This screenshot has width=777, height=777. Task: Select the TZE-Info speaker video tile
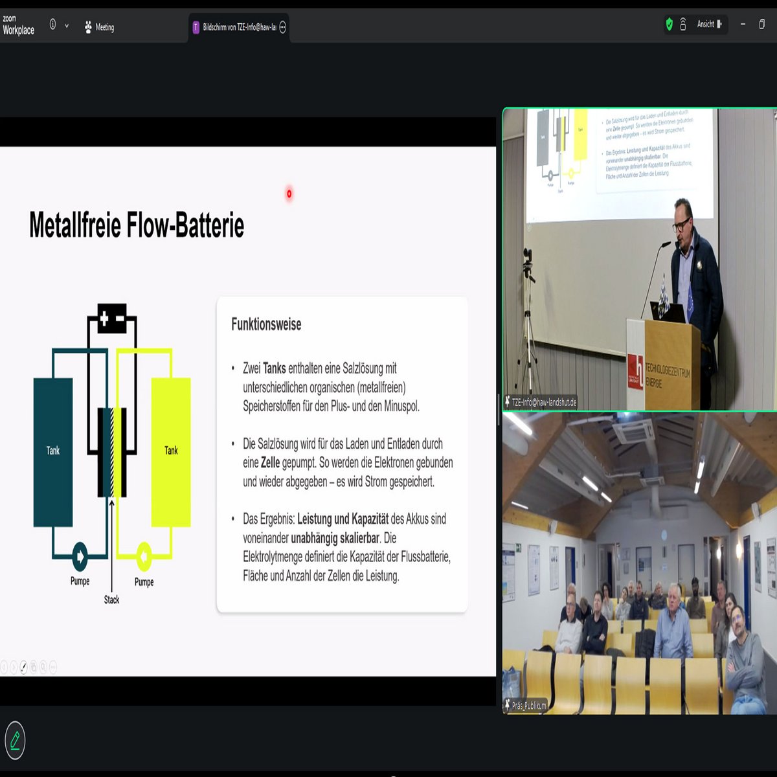pos(639,259)
